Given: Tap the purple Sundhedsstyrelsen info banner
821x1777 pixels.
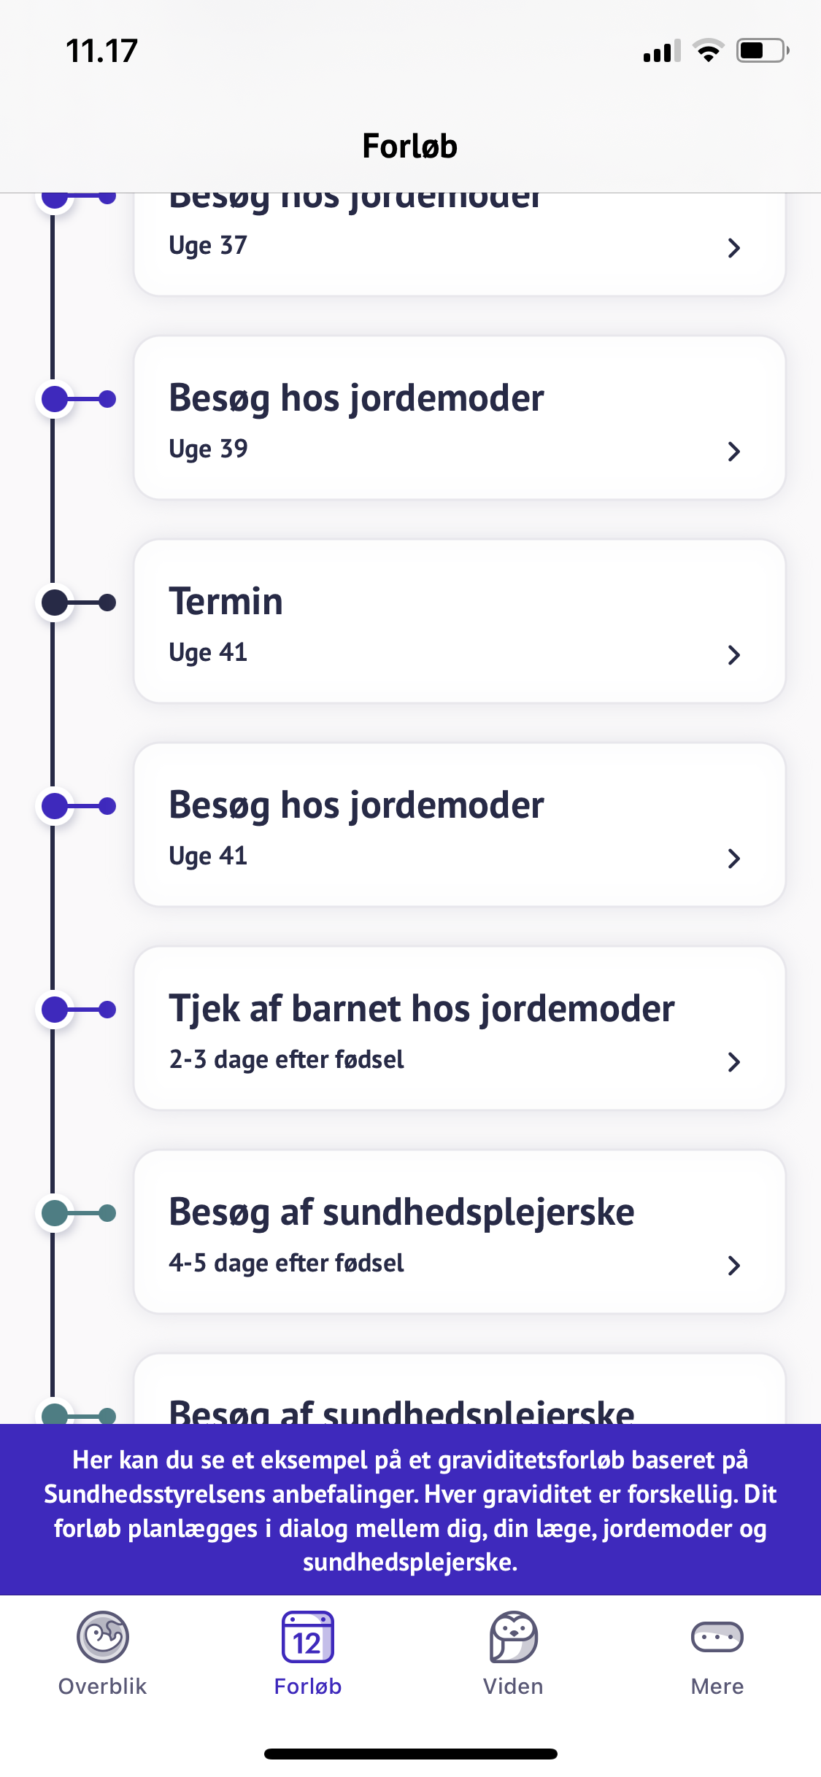Looking at the screenshot, I should [410, 1509].
